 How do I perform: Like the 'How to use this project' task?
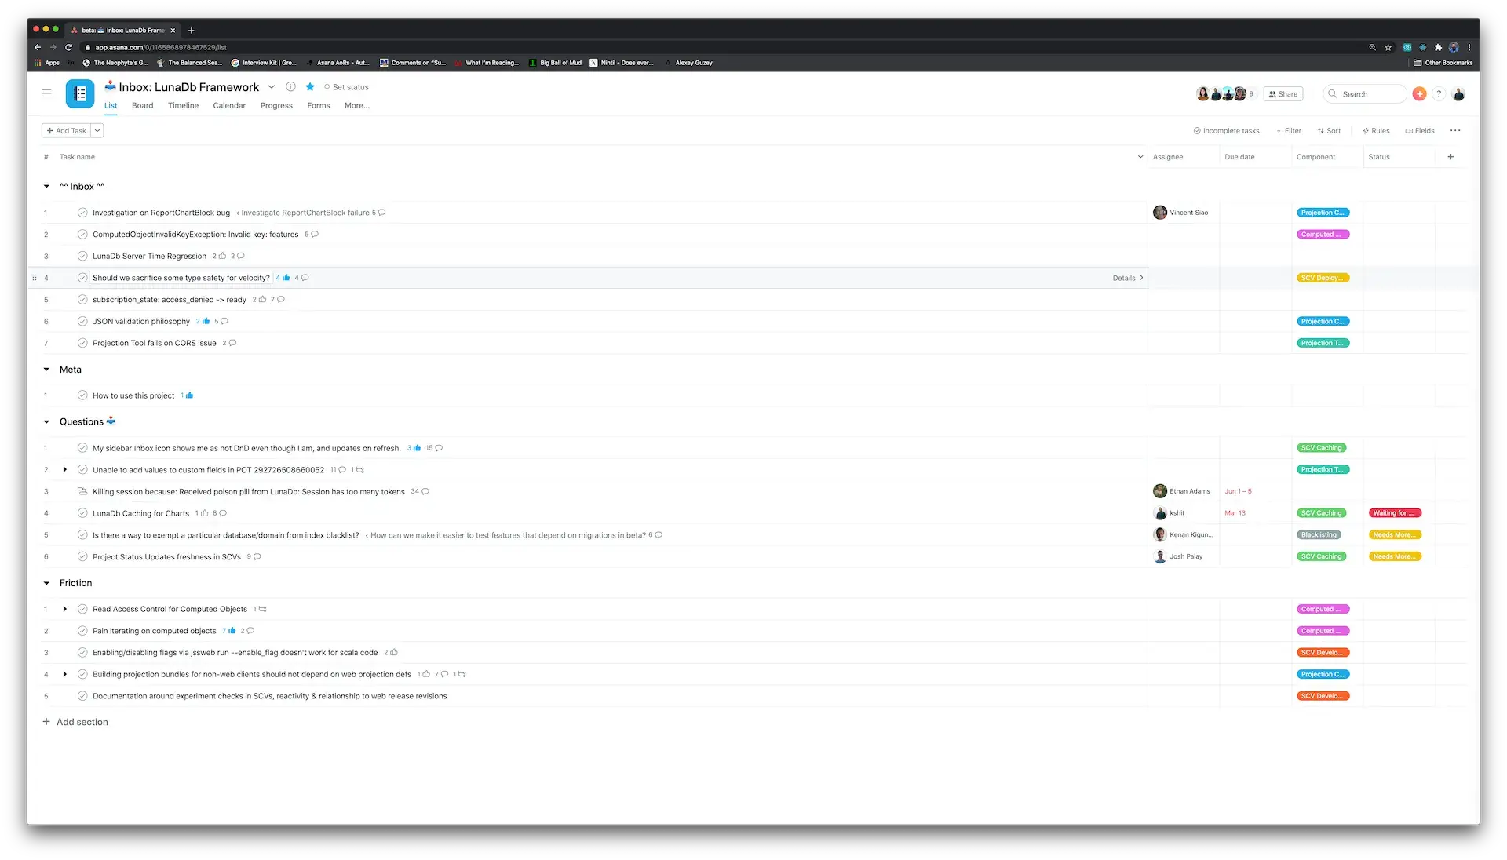[190, 396]
